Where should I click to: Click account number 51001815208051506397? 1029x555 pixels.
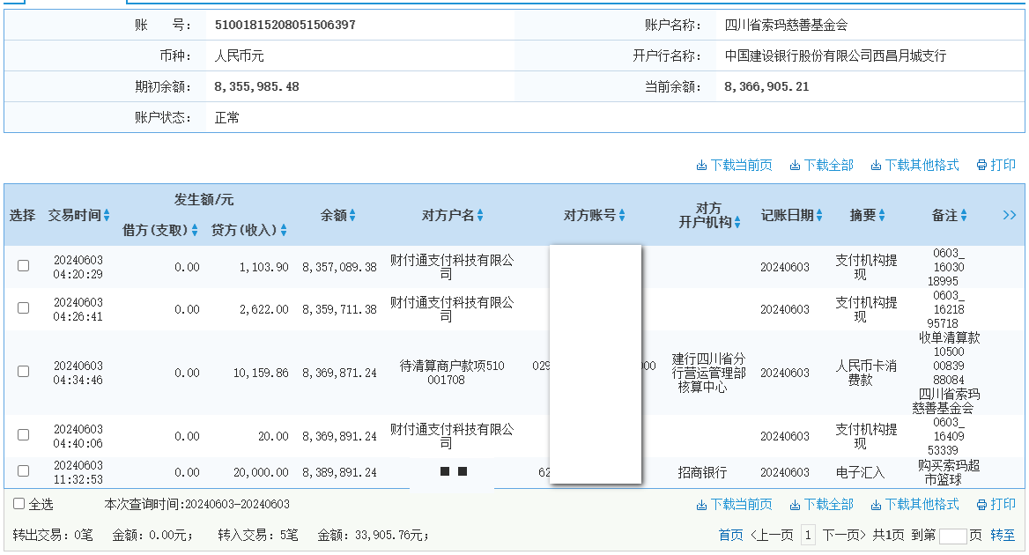click(285, 25)
